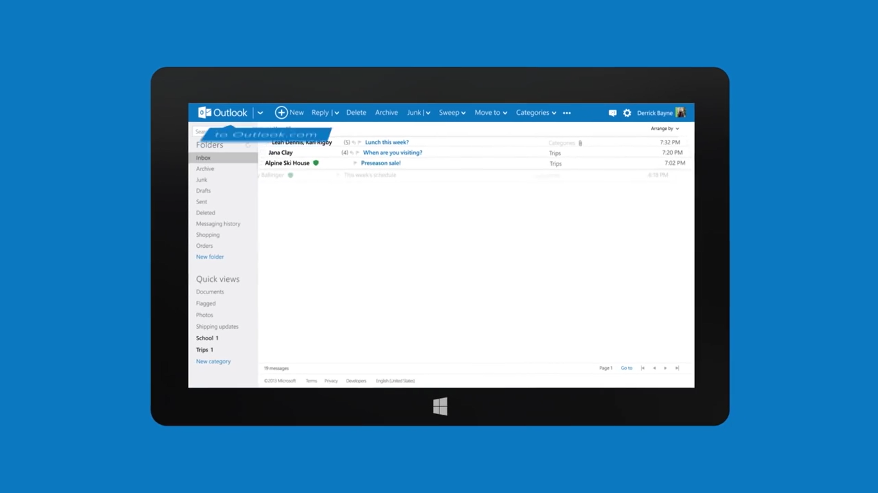Screen dimensions: 878x493
Task: Open the Arrange by dropdown
Action: tap(665, 128)
